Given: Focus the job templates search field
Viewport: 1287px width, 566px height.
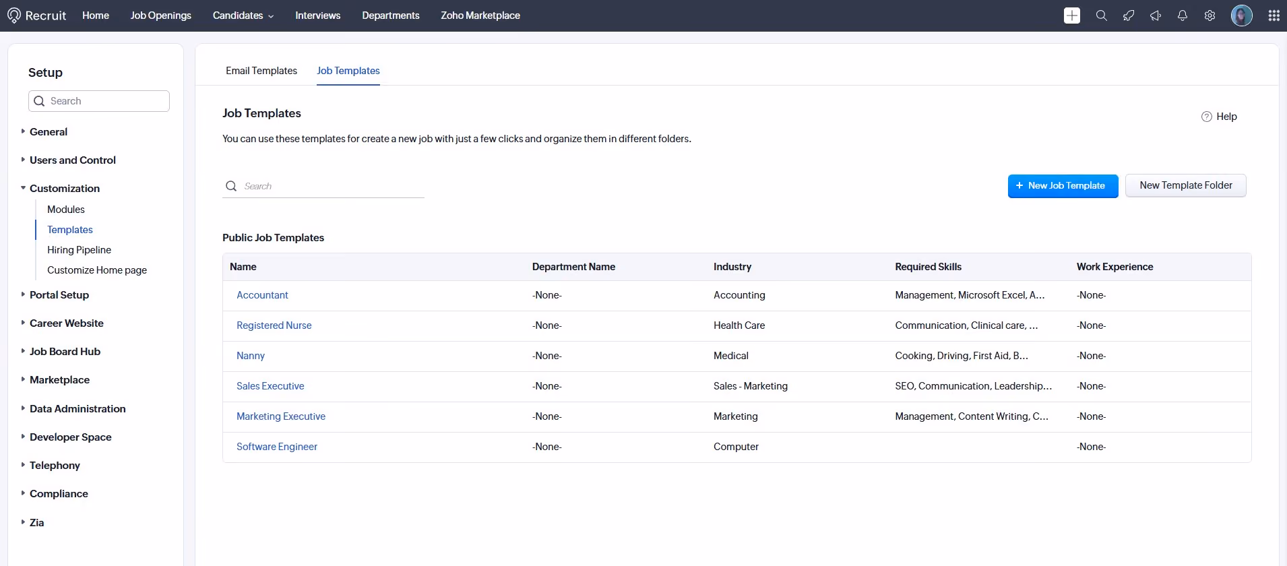Looking at the screenshot, I should coord(323,186).
